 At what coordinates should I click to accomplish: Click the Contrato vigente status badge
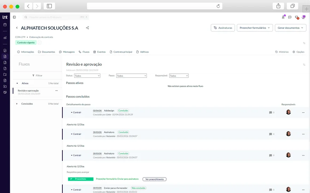click(26, 42)
